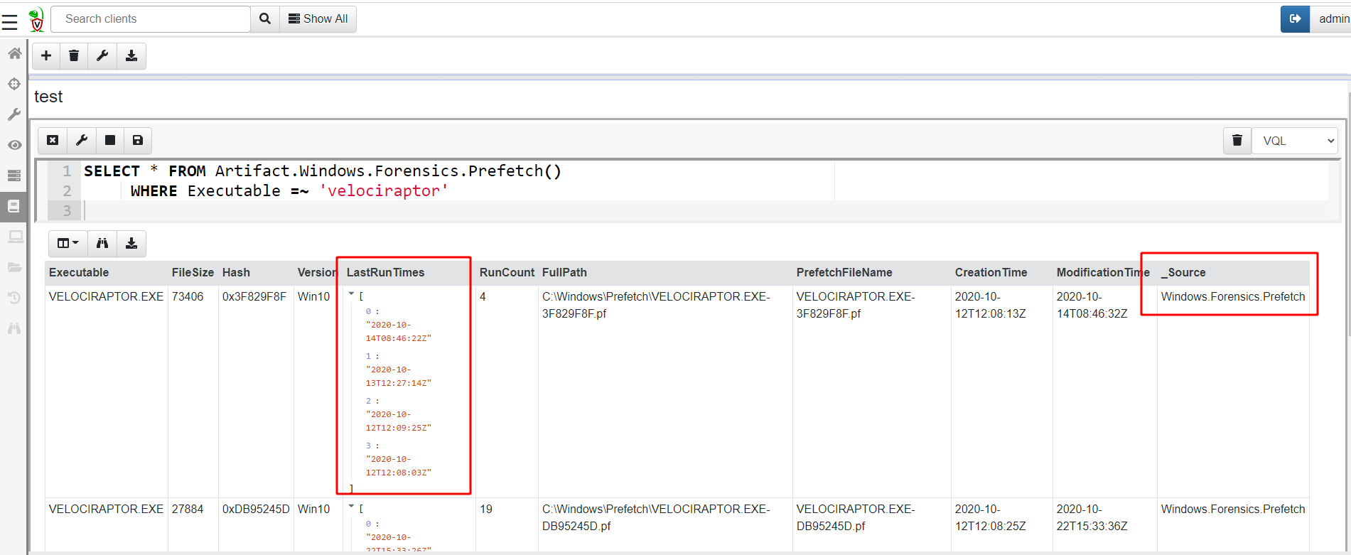Open the VQL cell type dropdown

[1295, 141]
